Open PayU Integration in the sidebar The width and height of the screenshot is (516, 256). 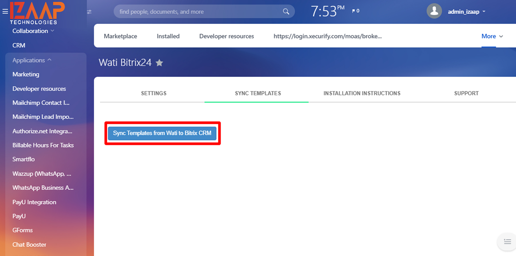(x=34, y=202)
